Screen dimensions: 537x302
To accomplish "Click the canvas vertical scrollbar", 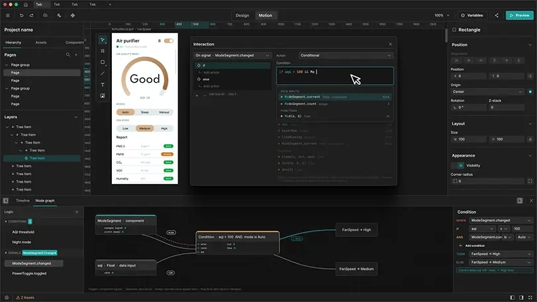I will (446, 35).
